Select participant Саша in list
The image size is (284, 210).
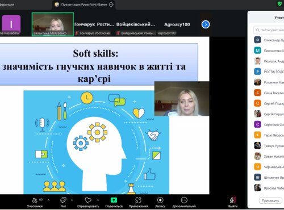tap(269, 93)
